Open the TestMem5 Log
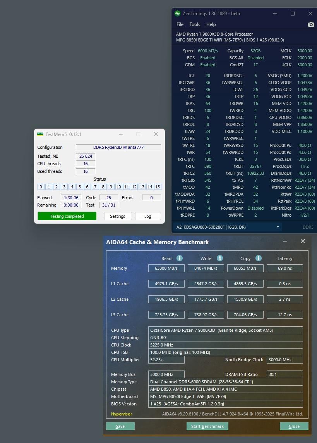 147,216
